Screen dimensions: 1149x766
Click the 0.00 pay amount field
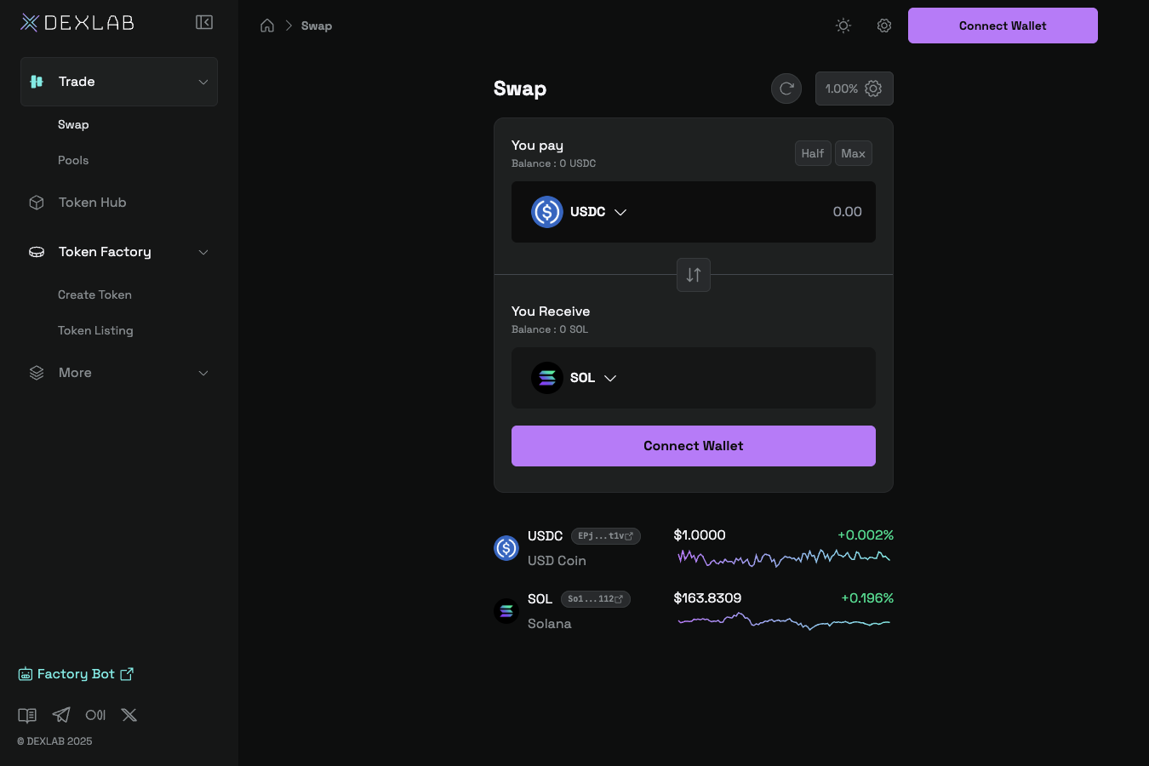[x=847, y=212]
